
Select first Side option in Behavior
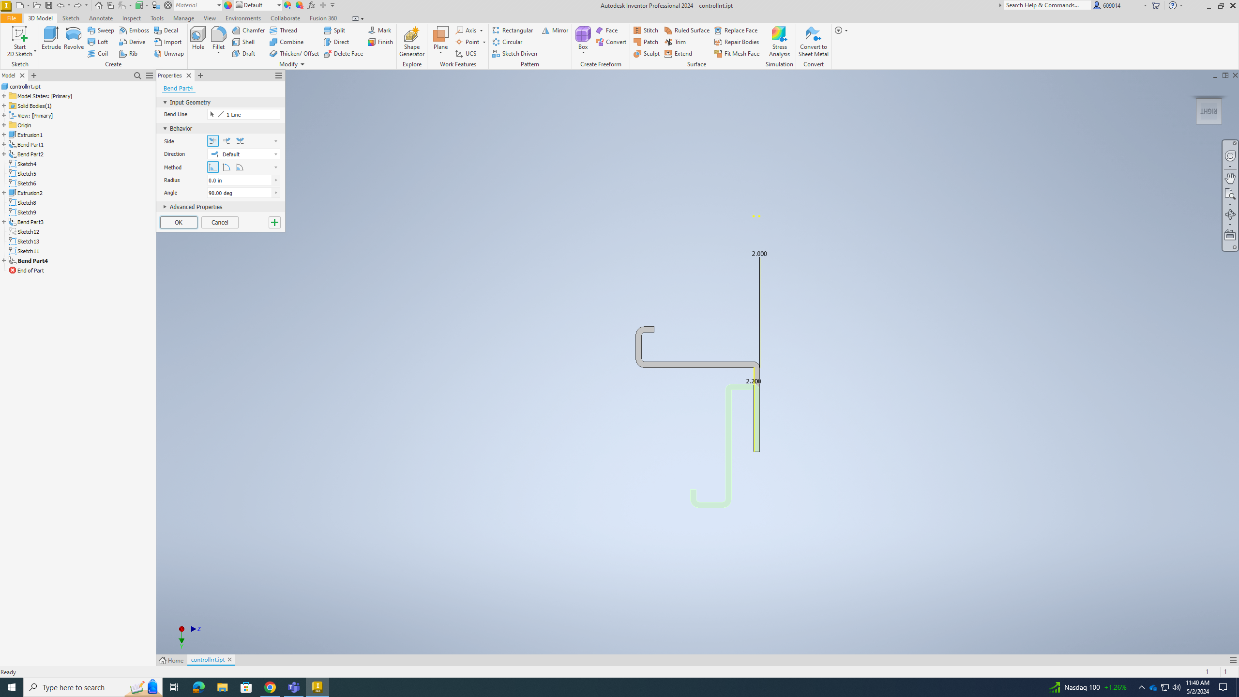(x=213, y=141)
